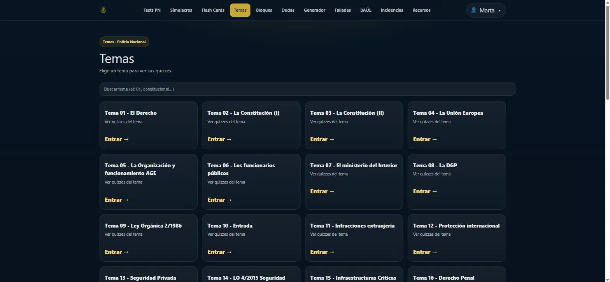Click the Buscar tema search field
This screenshot has height=282, width=610.
coord(307,89)
